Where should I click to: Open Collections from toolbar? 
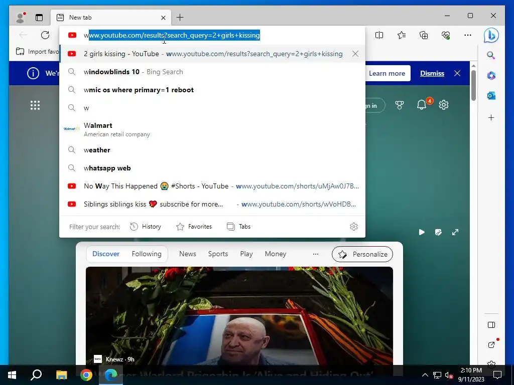tap(424, 35)
